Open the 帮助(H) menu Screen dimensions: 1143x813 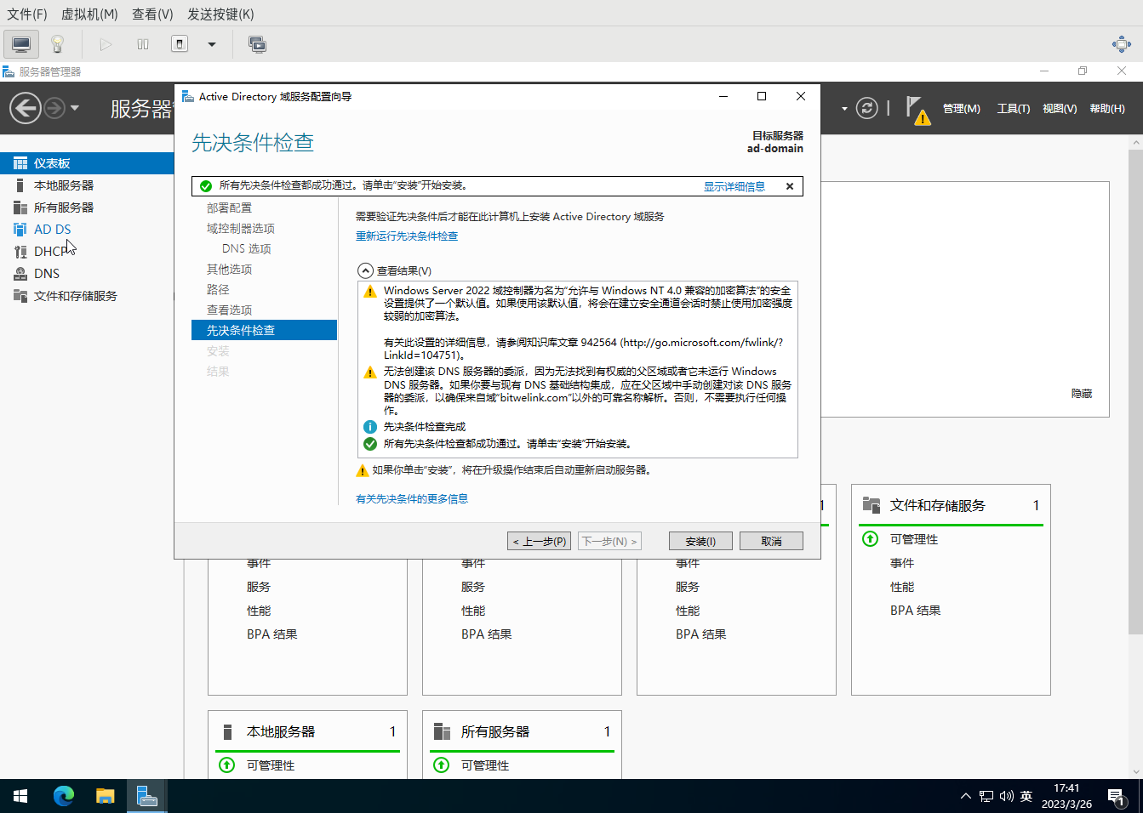1107,109
